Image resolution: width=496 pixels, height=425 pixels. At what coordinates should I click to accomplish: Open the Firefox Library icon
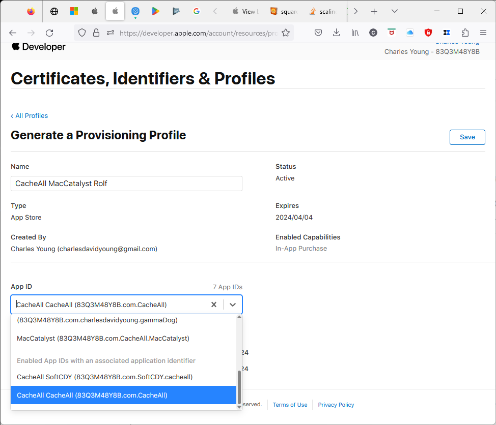tap(355, 33)
